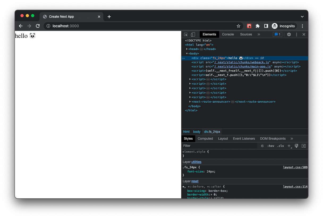Bookmark this page with the star icon

point(238,26)
